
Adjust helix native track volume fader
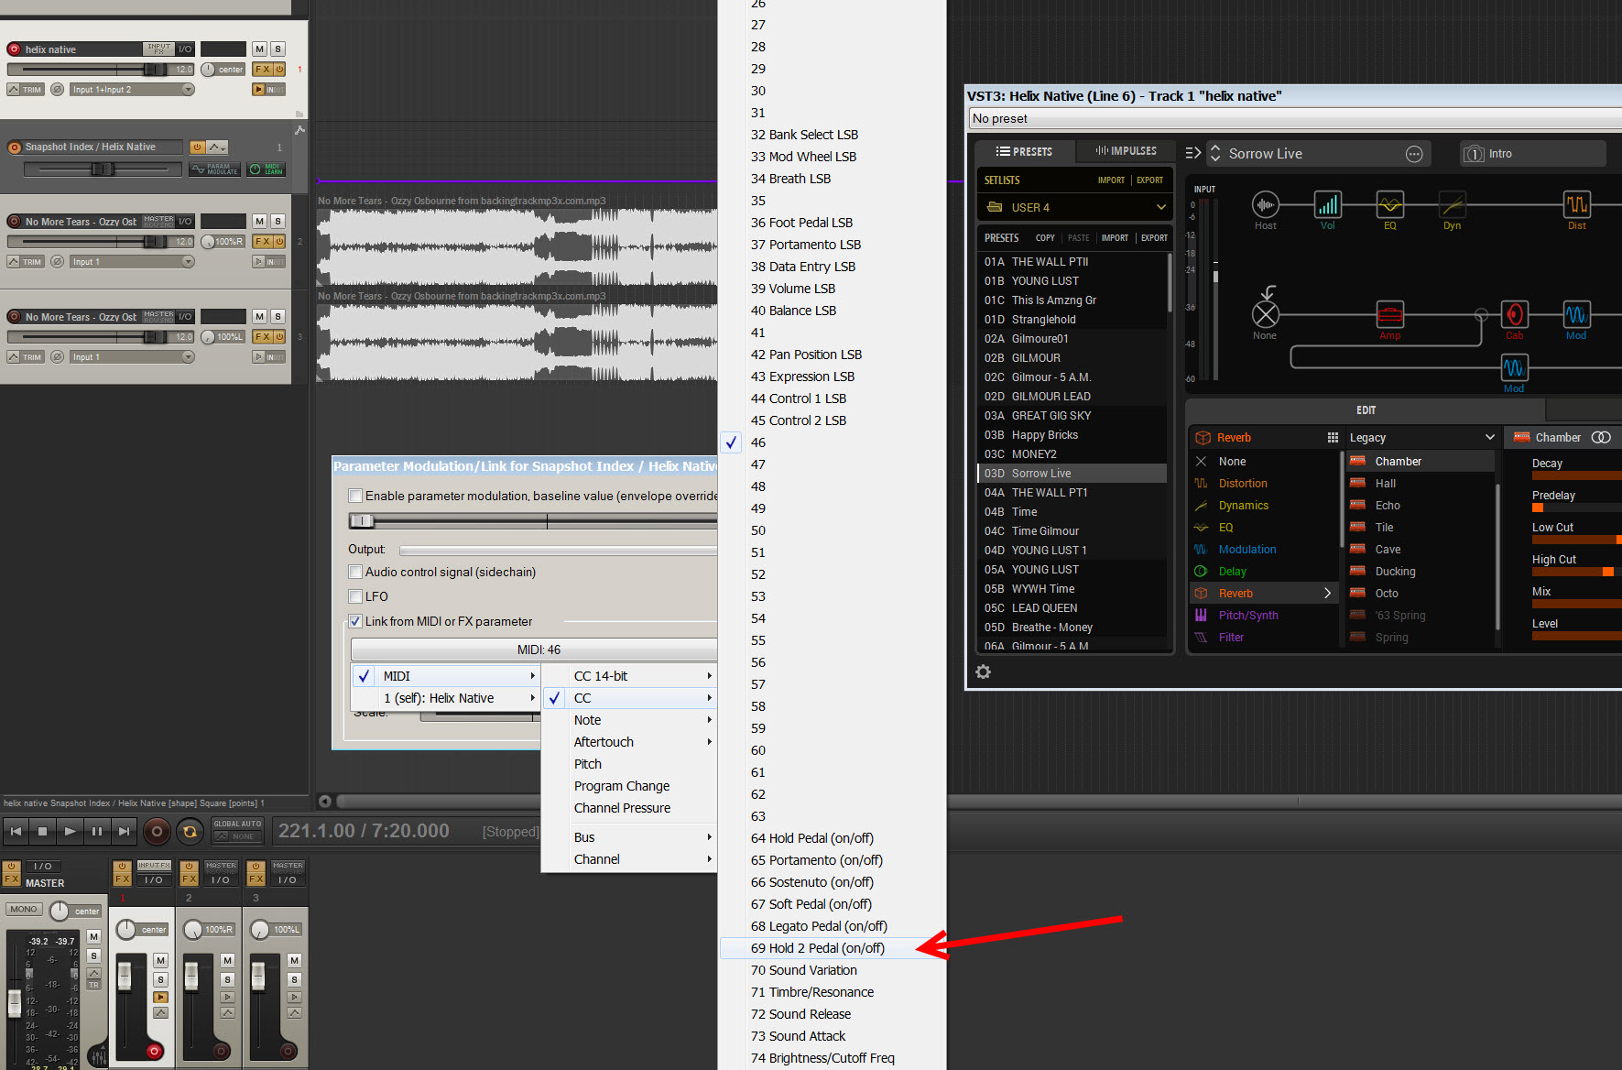(x=154, y=70)
